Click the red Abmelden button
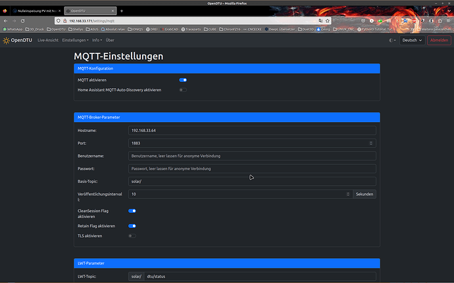The width and height of the screenshot is (454, 283). click(439, 40)
